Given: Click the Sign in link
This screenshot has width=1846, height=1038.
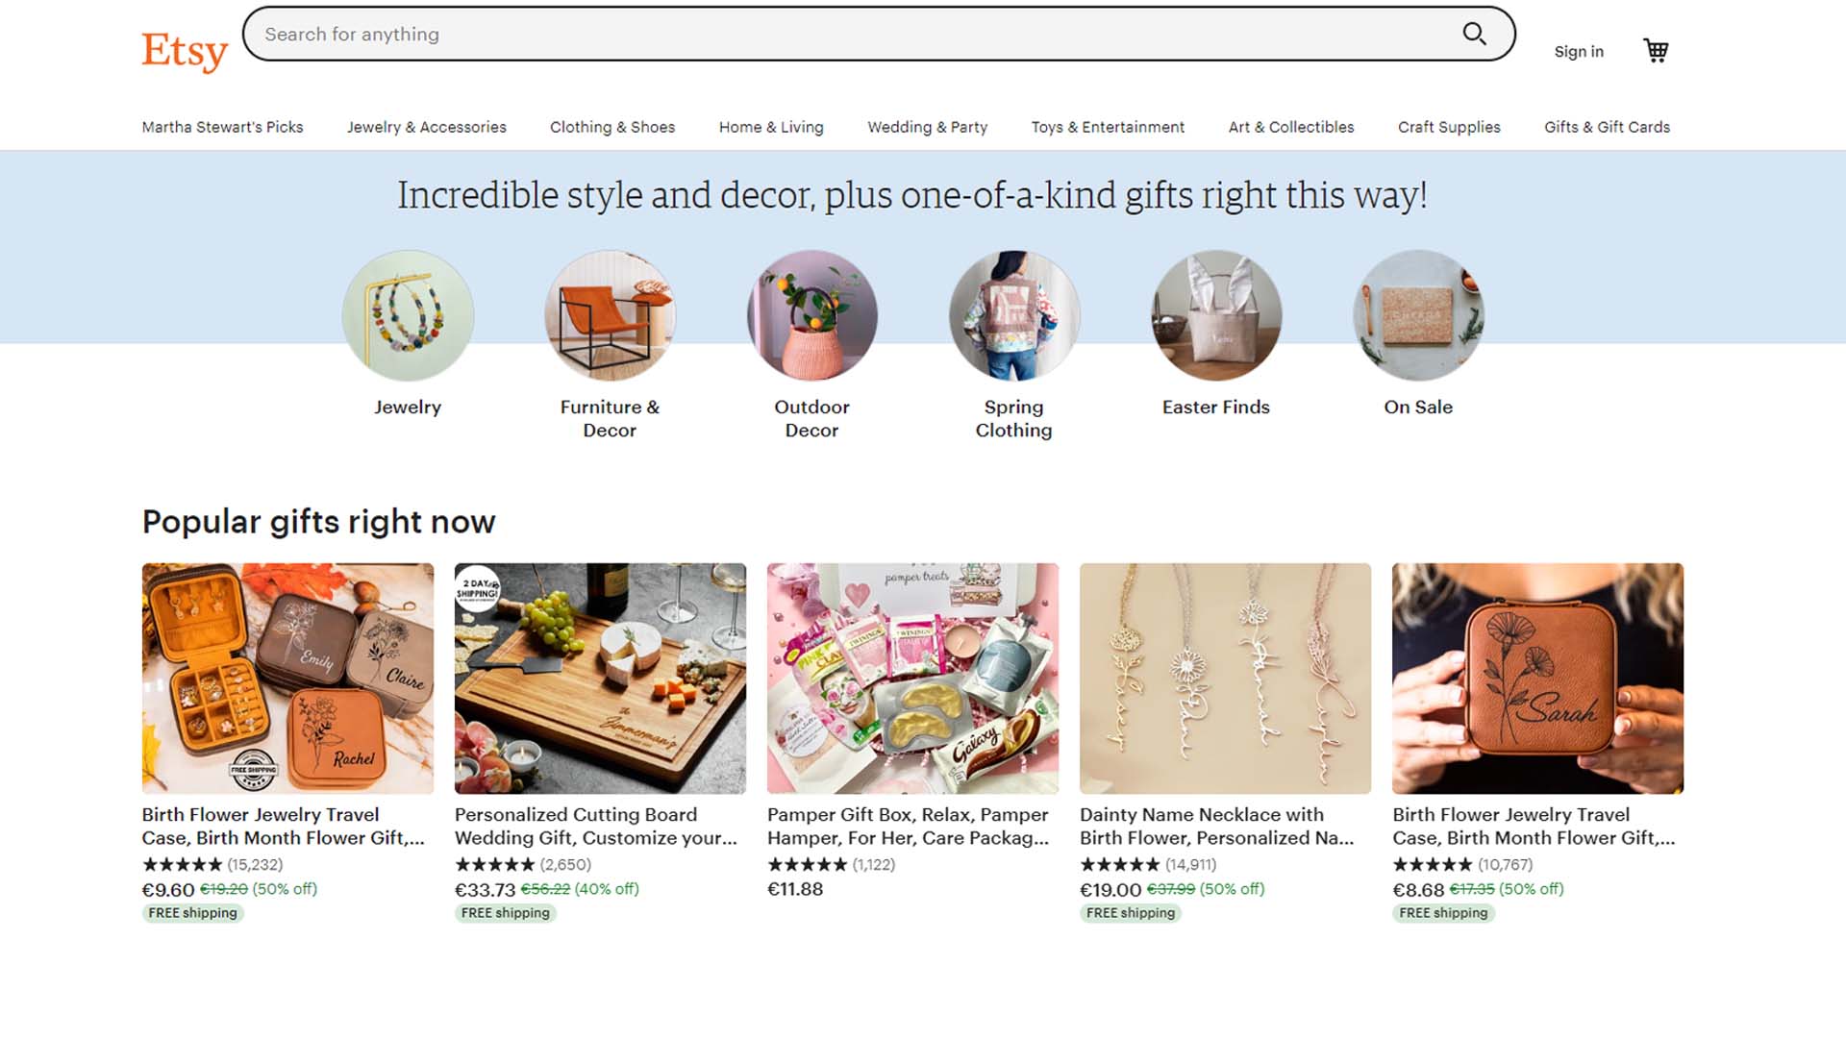Looking at the screenshot, I should coord(1578,51).
